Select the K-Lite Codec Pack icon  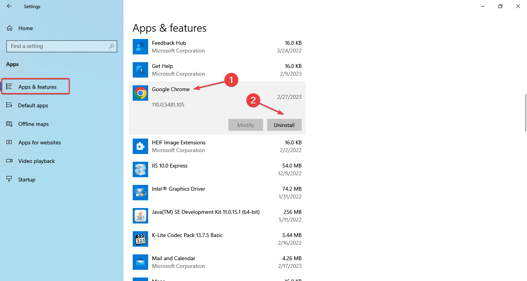coord(140,239)
